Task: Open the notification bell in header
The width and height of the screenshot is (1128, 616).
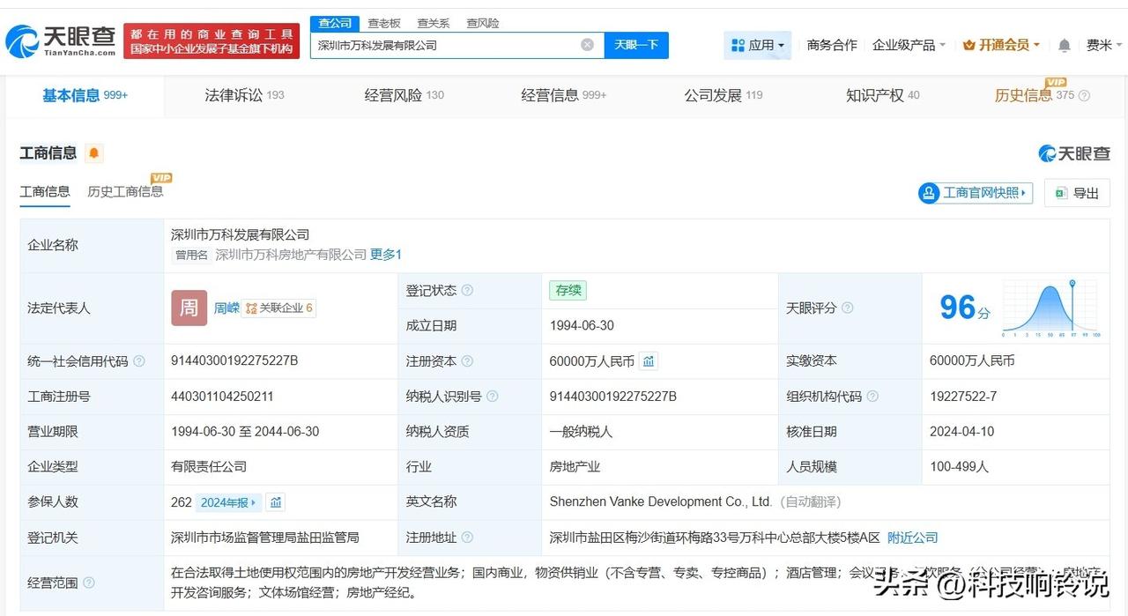Action: (1065, 45)
